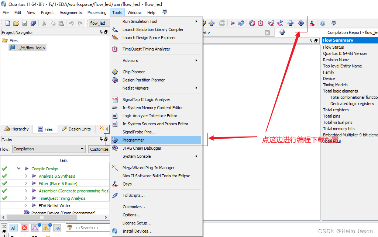Open the Netlist Viewers submenu
This screenshot has height=237, width=378.
pyautogui.click(x=156, y=88)
